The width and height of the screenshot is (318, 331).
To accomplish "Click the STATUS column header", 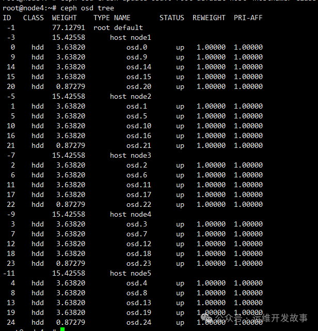I will coord(172,18).
